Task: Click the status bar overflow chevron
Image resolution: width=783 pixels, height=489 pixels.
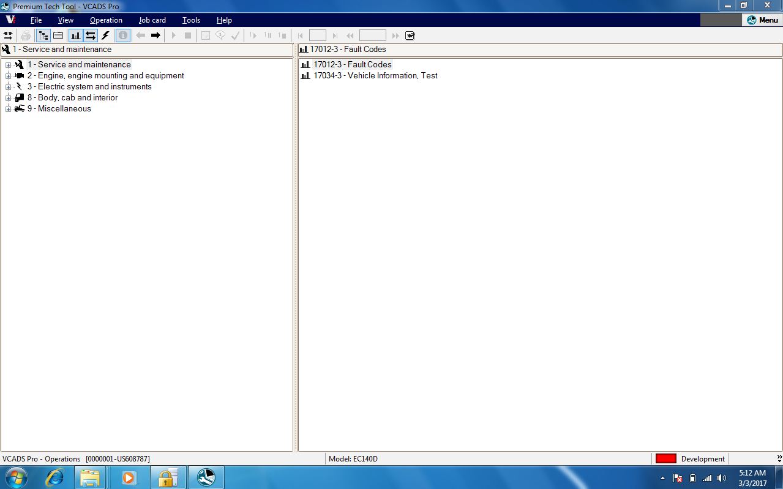Action: [779, 458]
